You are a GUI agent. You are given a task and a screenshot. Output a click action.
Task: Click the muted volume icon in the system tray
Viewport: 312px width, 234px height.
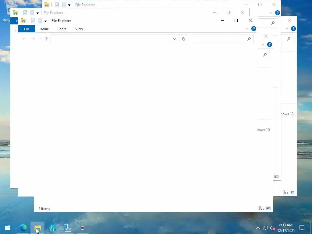[x=273, y=228]
